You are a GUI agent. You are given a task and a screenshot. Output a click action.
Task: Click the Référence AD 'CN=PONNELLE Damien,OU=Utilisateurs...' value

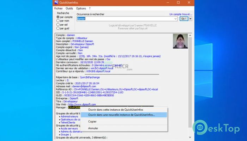pos(116,90)
